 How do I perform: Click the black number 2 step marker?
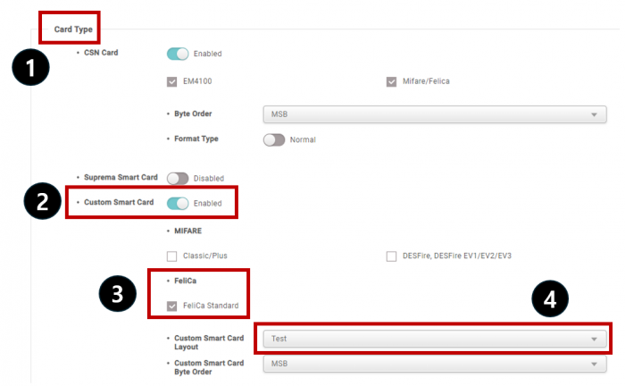pyautogui.click(x=41, y=202)
